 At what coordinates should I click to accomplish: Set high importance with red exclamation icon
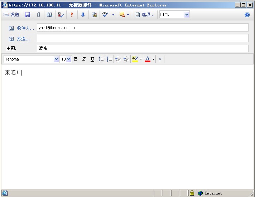click(72, 15)
